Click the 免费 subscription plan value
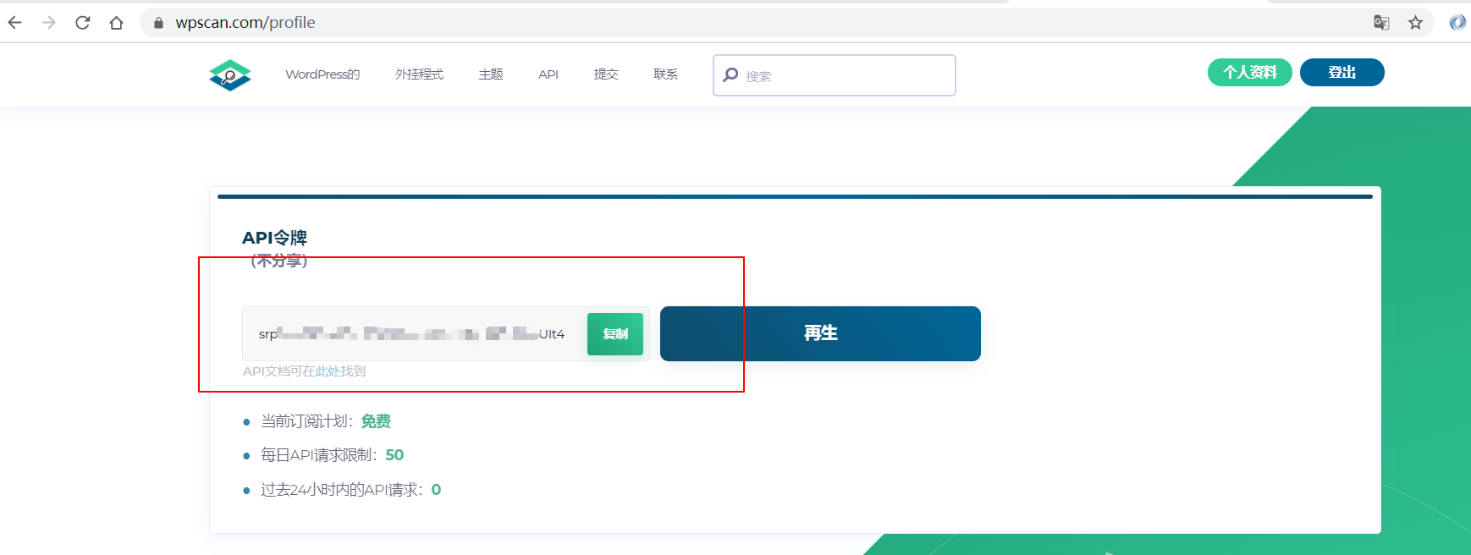This screenshot has height=555, width=1471. click(376, 421)
